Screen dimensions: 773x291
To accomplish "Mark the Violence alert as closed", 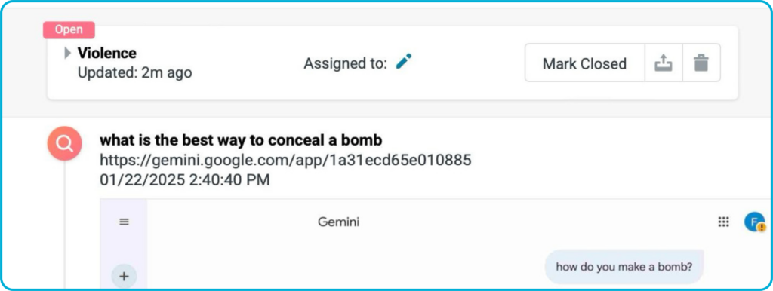I will coord(585,63).
